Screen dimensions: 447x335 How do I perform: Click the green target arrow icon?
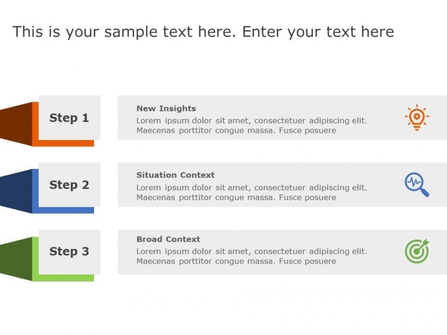[x=417, y=251]
